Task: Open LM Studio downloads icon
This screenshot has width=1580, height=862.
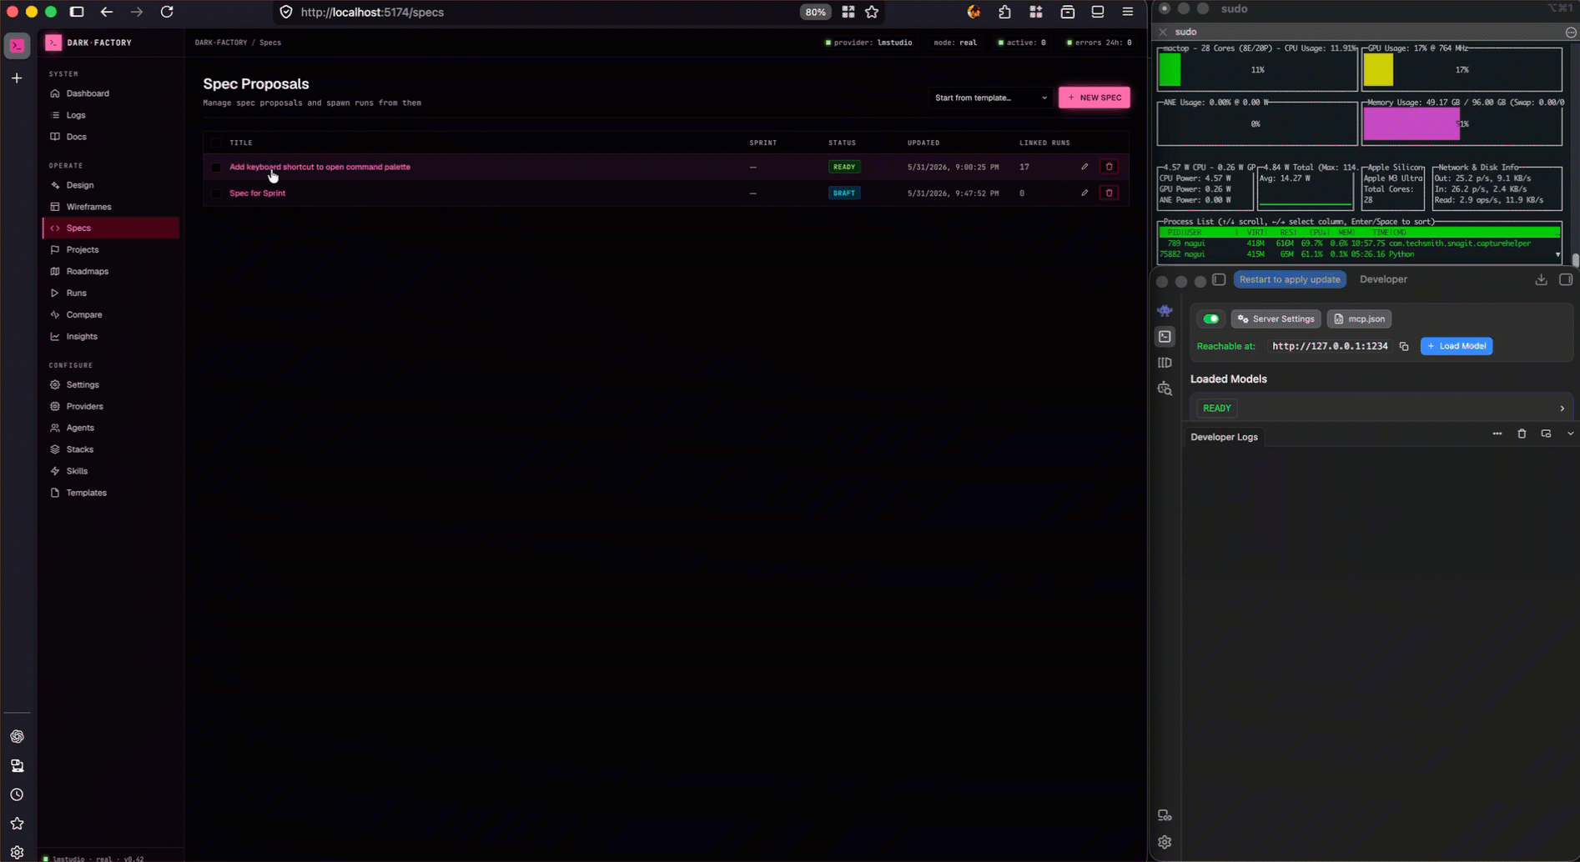Action: [1541, 279]
